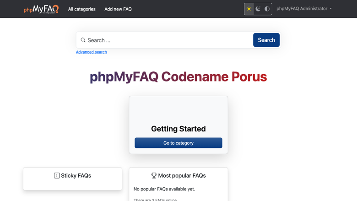
Task: Switch to light theme sun icon
Action: pos(249,9)
